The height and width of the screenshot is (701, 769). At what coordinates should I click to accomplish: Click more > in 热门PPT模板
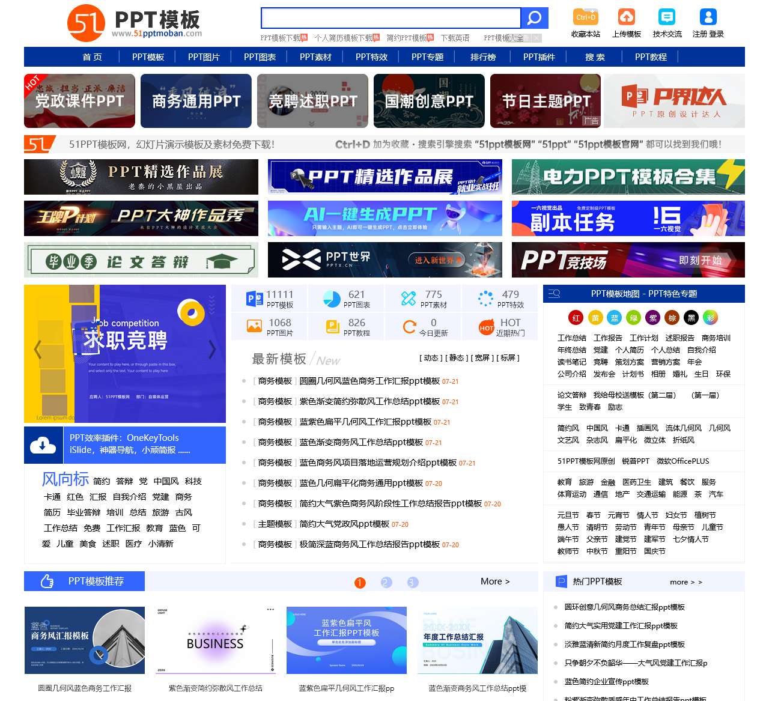click(686, 582)
